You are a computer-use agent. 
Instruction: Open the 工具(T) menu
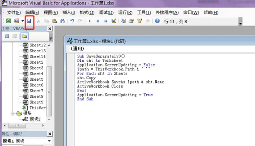144,12
